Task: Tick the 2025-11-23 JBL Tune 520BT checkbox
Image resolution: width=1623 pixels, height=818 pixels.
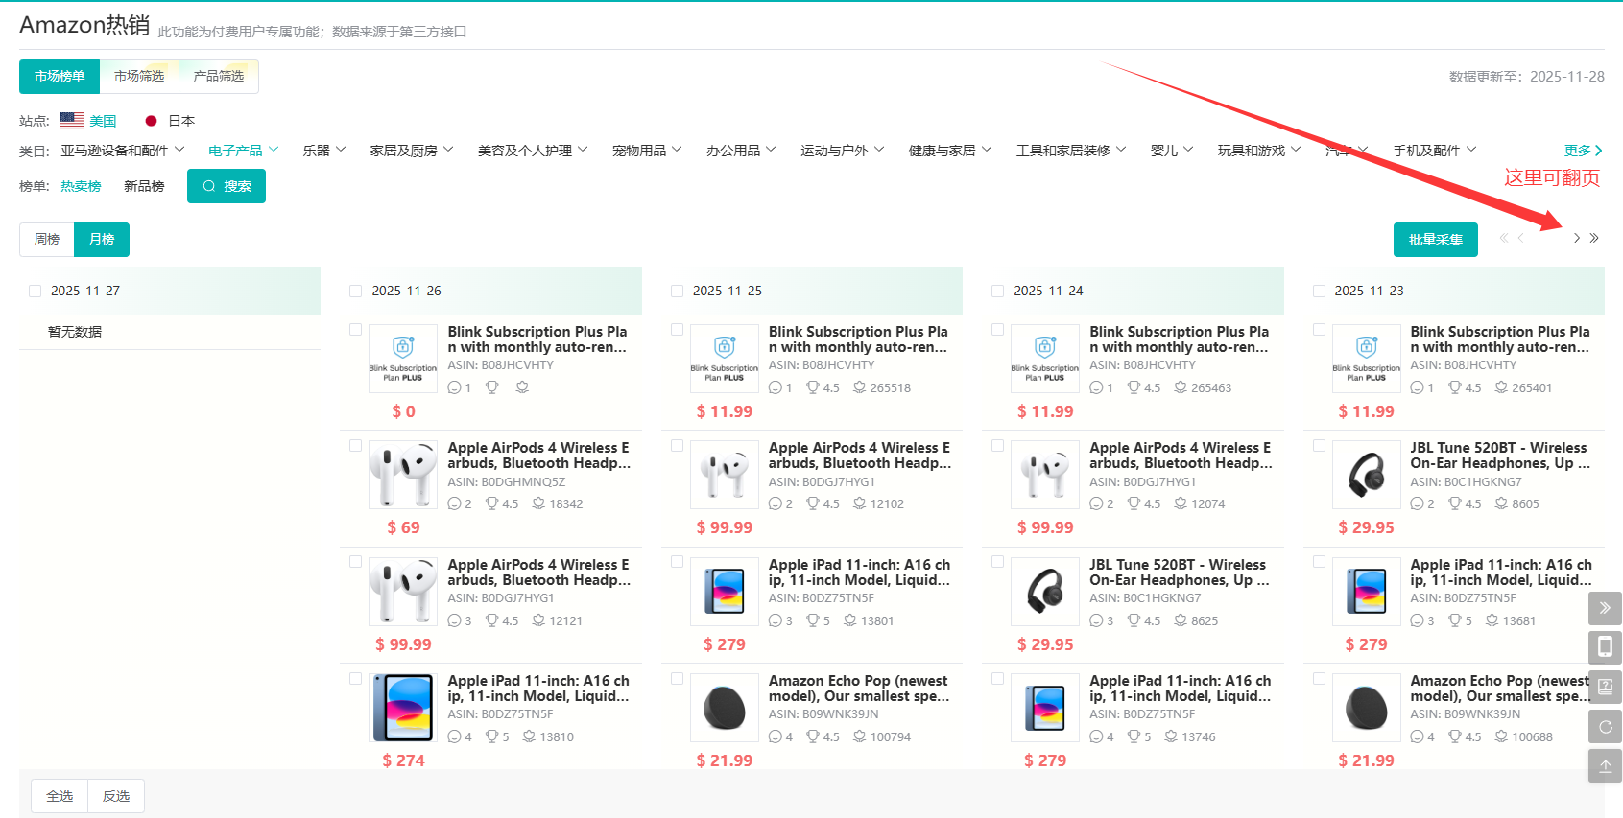Action: (1319, 446)
